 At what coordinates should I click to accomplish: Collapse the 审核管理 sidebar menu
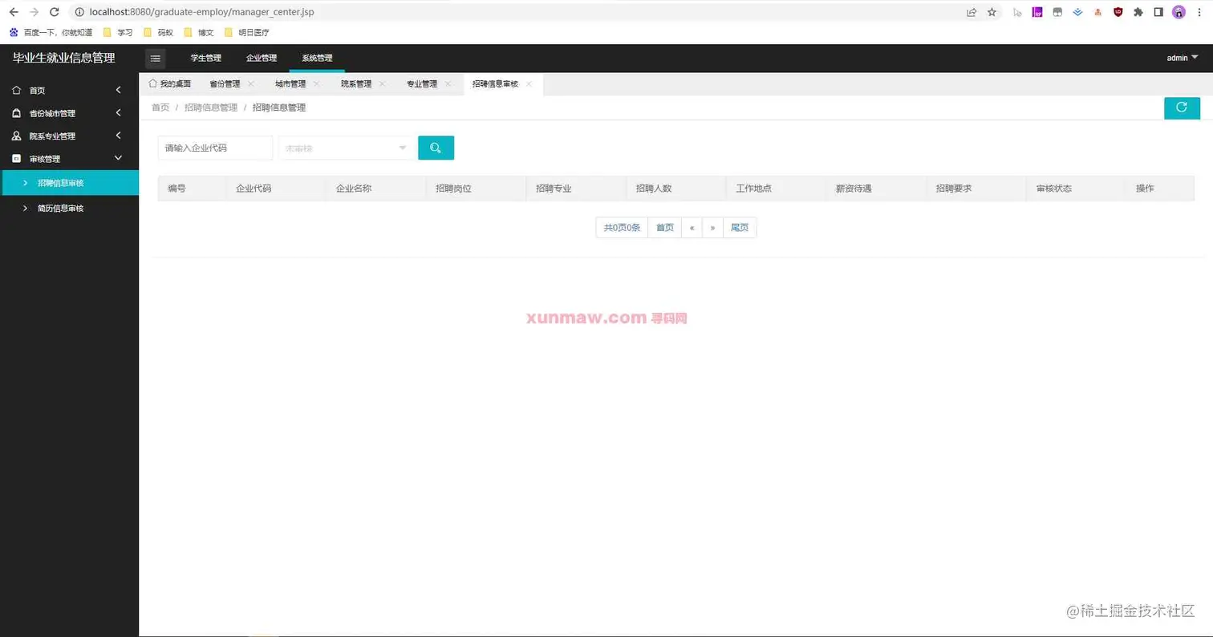click(x=118, y=159)
